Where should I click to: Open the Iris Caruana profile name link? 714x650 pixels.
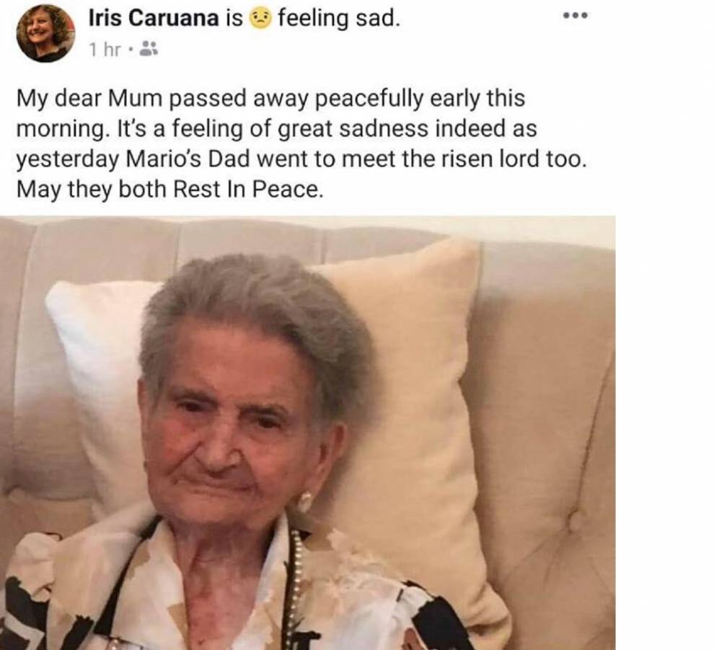click(154, 18)
